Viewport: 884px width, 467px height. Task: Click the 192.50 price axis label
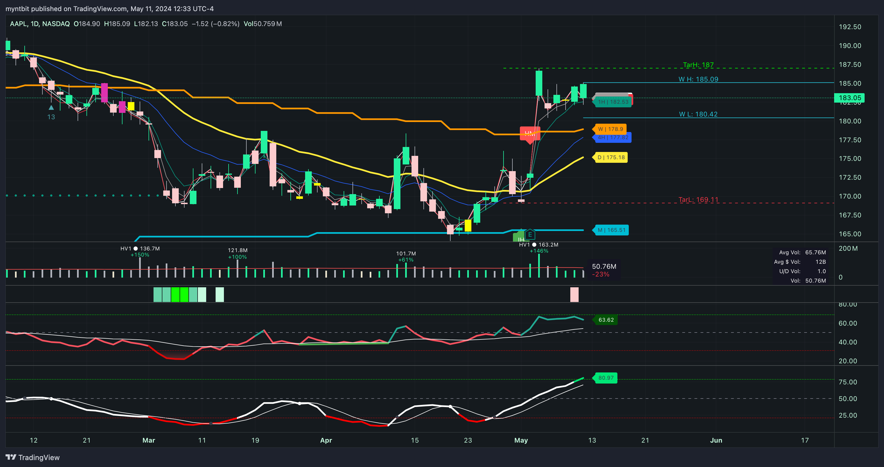pyautogui.click(x=850, y=27)
